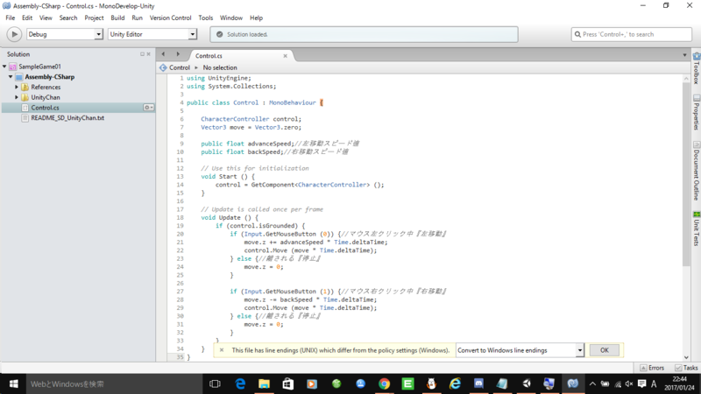Click the Assembly-CSharp project icon

[x=18, y=77]
